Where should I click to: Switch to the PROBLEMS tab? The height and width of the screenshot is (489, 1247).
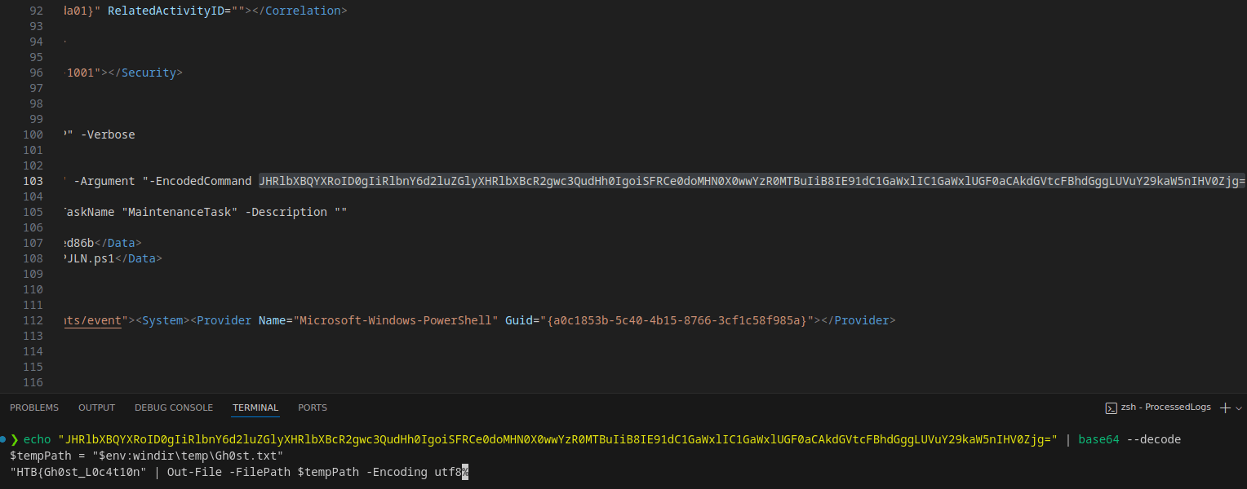(34, 407)
